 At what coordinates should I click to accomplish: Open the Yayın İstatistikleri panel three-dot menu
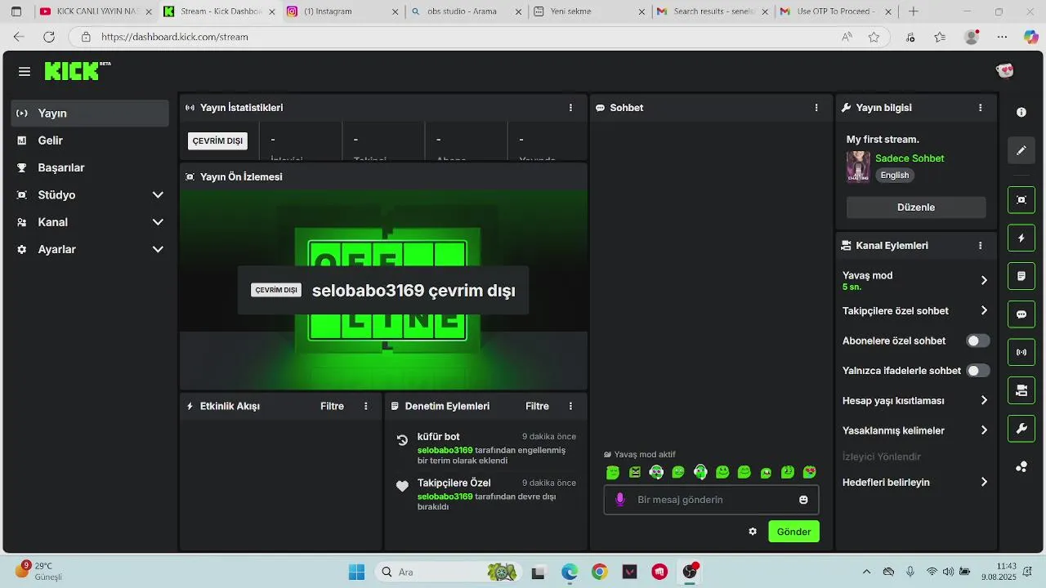(x=570, y=108)
